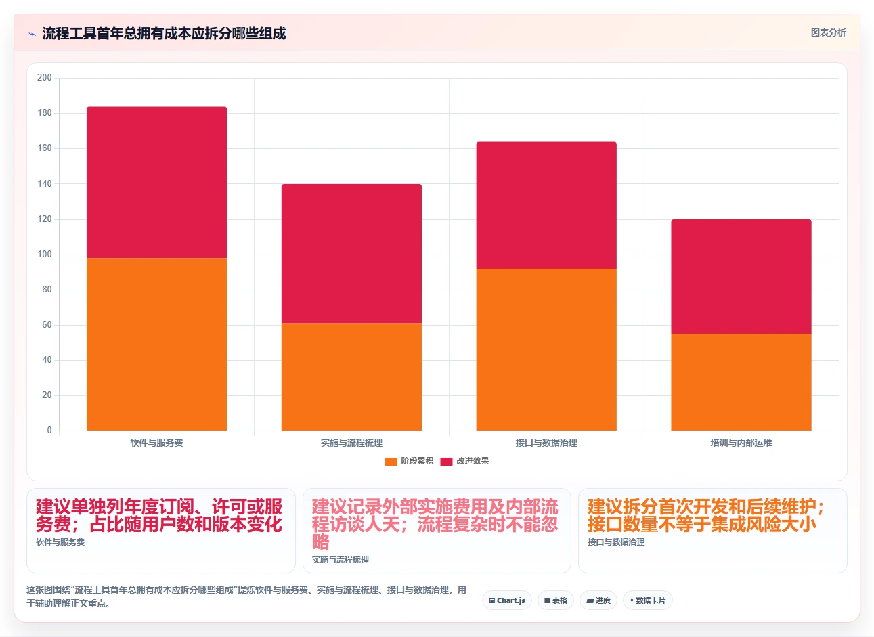Toggle the 改进效果 legend red swatch
Viewport: 874px width, 637px height.
coord(446,462)
